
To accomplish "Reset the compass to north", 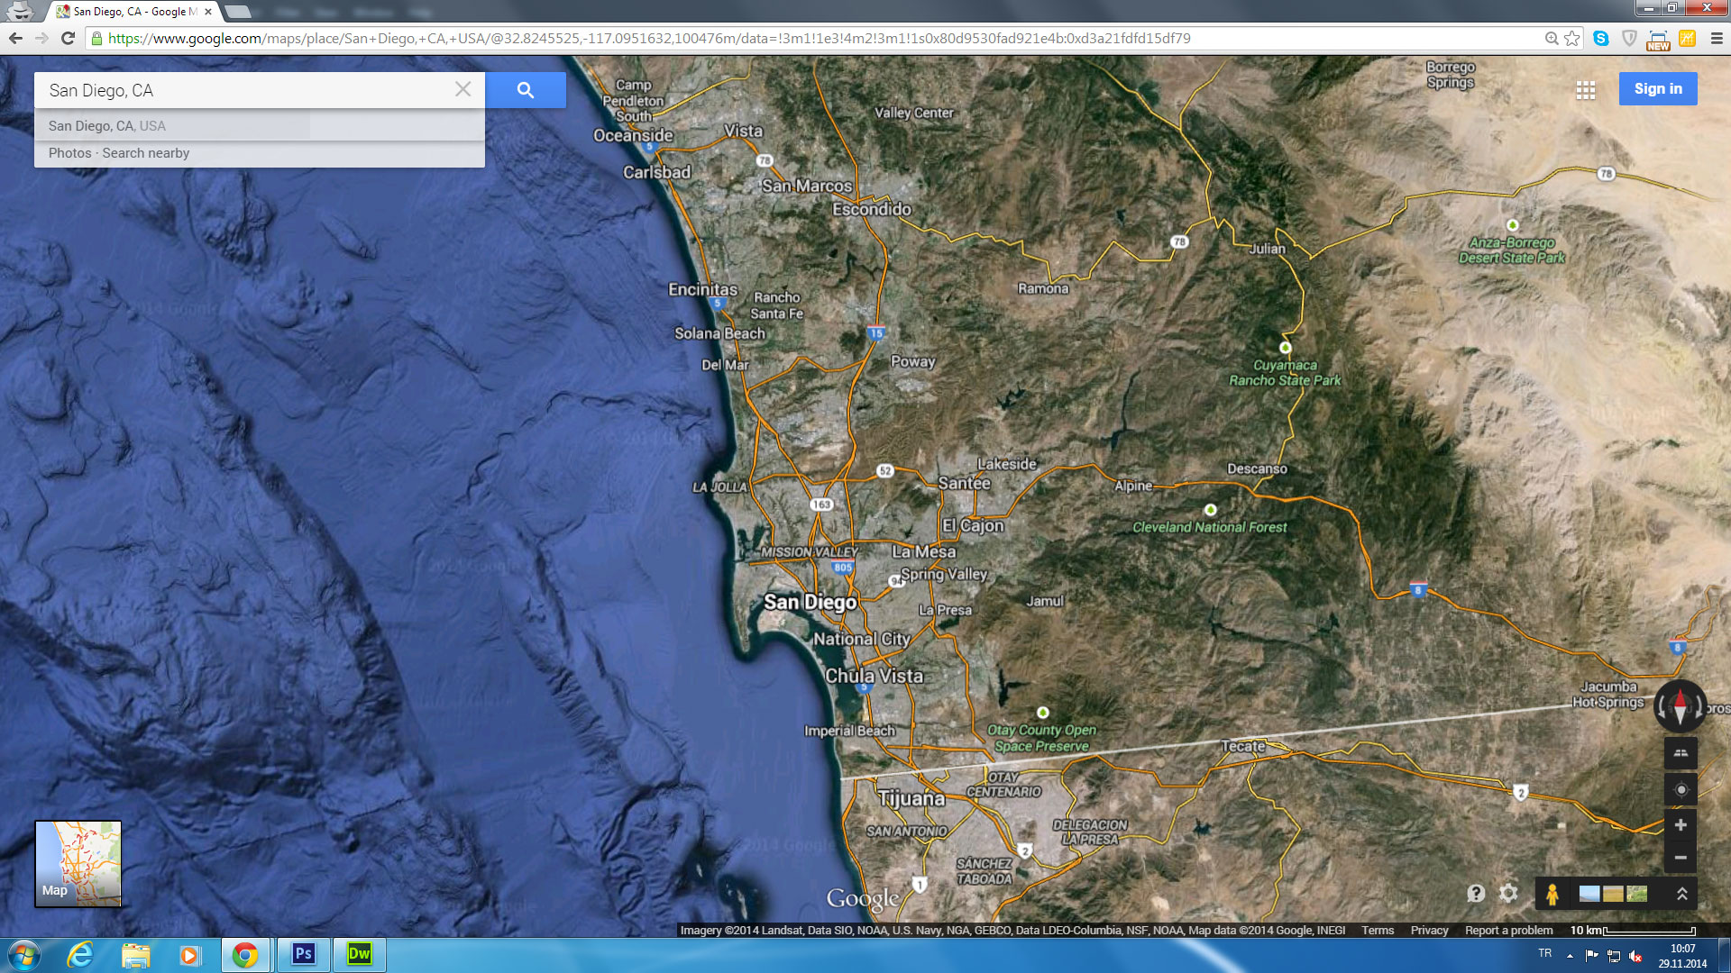I will [1680, 705].
